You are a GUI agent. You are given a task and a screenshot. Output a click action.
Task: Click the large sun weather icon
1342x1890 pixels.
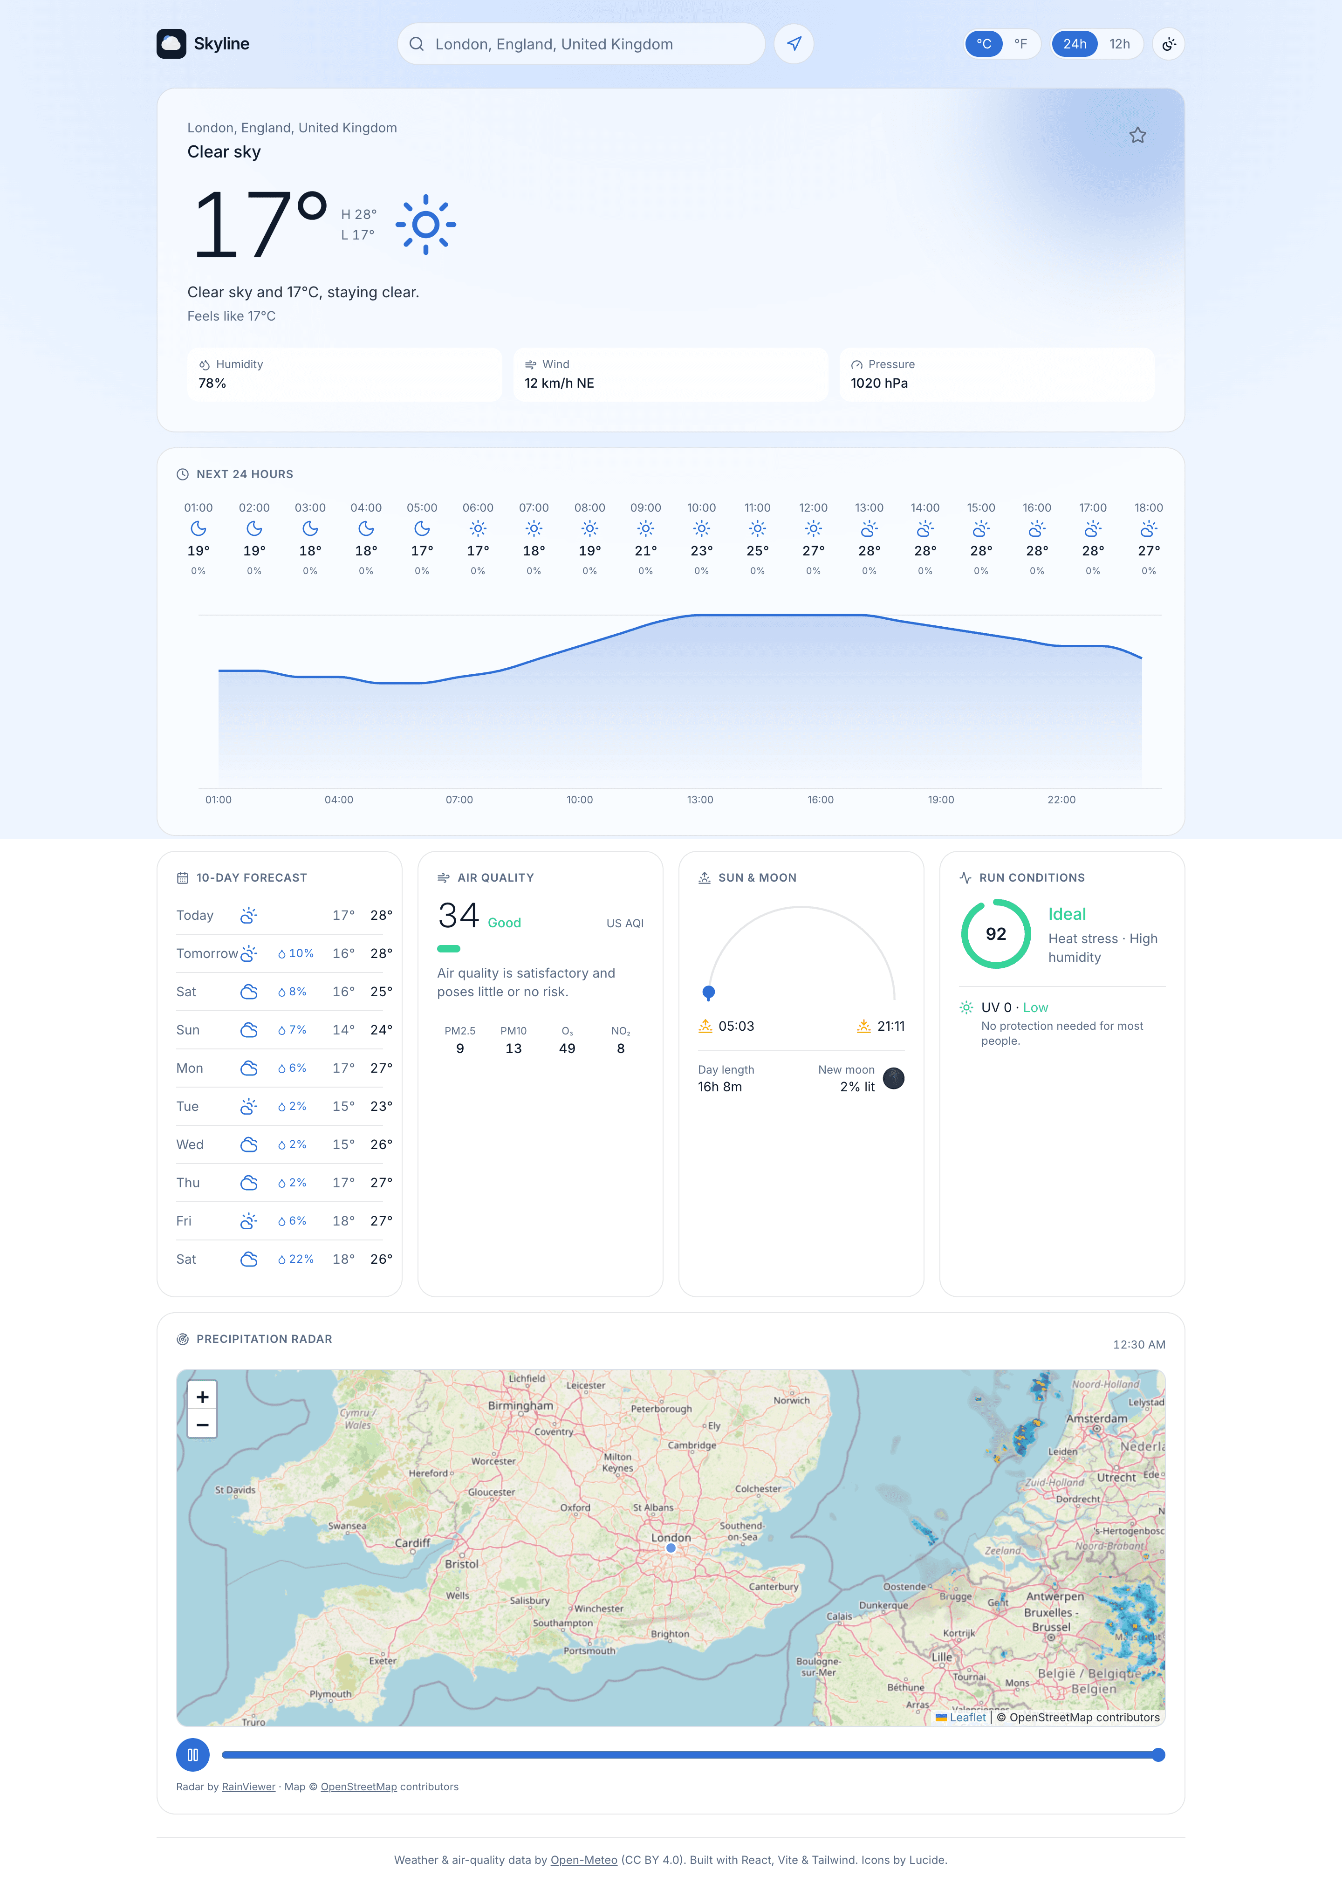point(425,224)
